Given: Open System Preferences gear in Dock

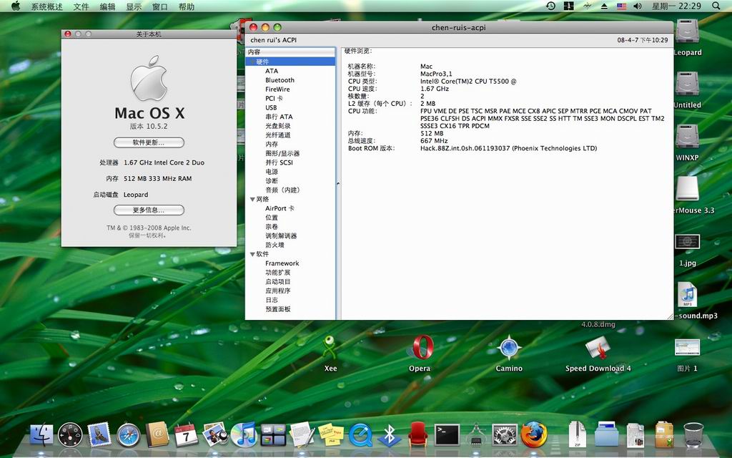Looking at the screenshot, I should (505, 435).
